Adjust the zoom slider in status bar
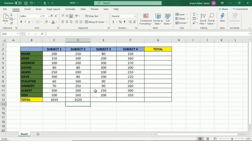This screenshot has width=252, height=141. tap(232, 139)
